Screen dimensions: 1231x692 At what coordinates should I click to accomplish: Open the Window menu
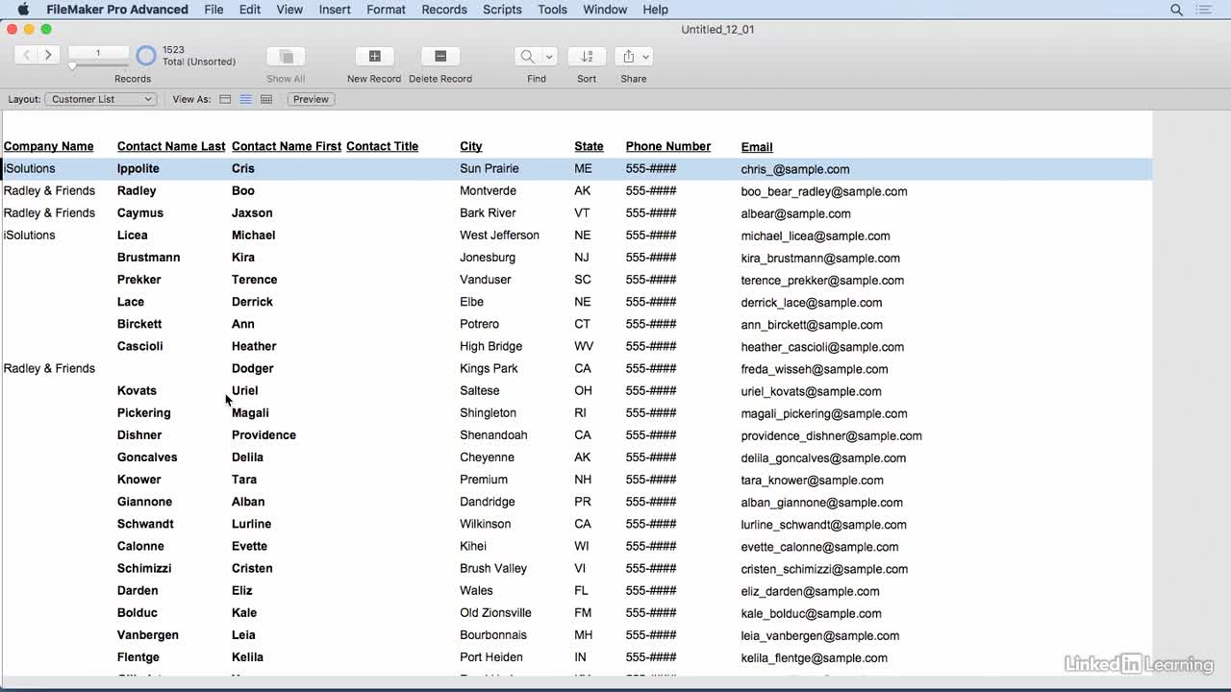pos(605,10)
